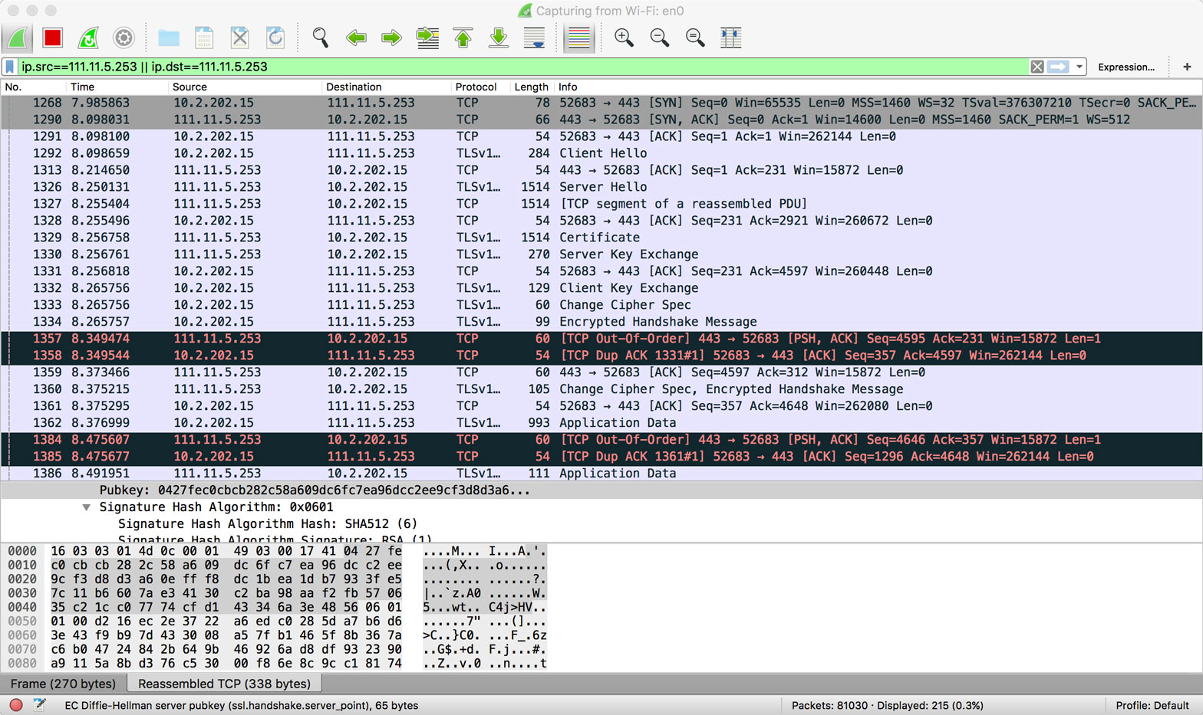Click the display filter bookmark icon
Screen dimensions: 1203x715
pos(10,67)
